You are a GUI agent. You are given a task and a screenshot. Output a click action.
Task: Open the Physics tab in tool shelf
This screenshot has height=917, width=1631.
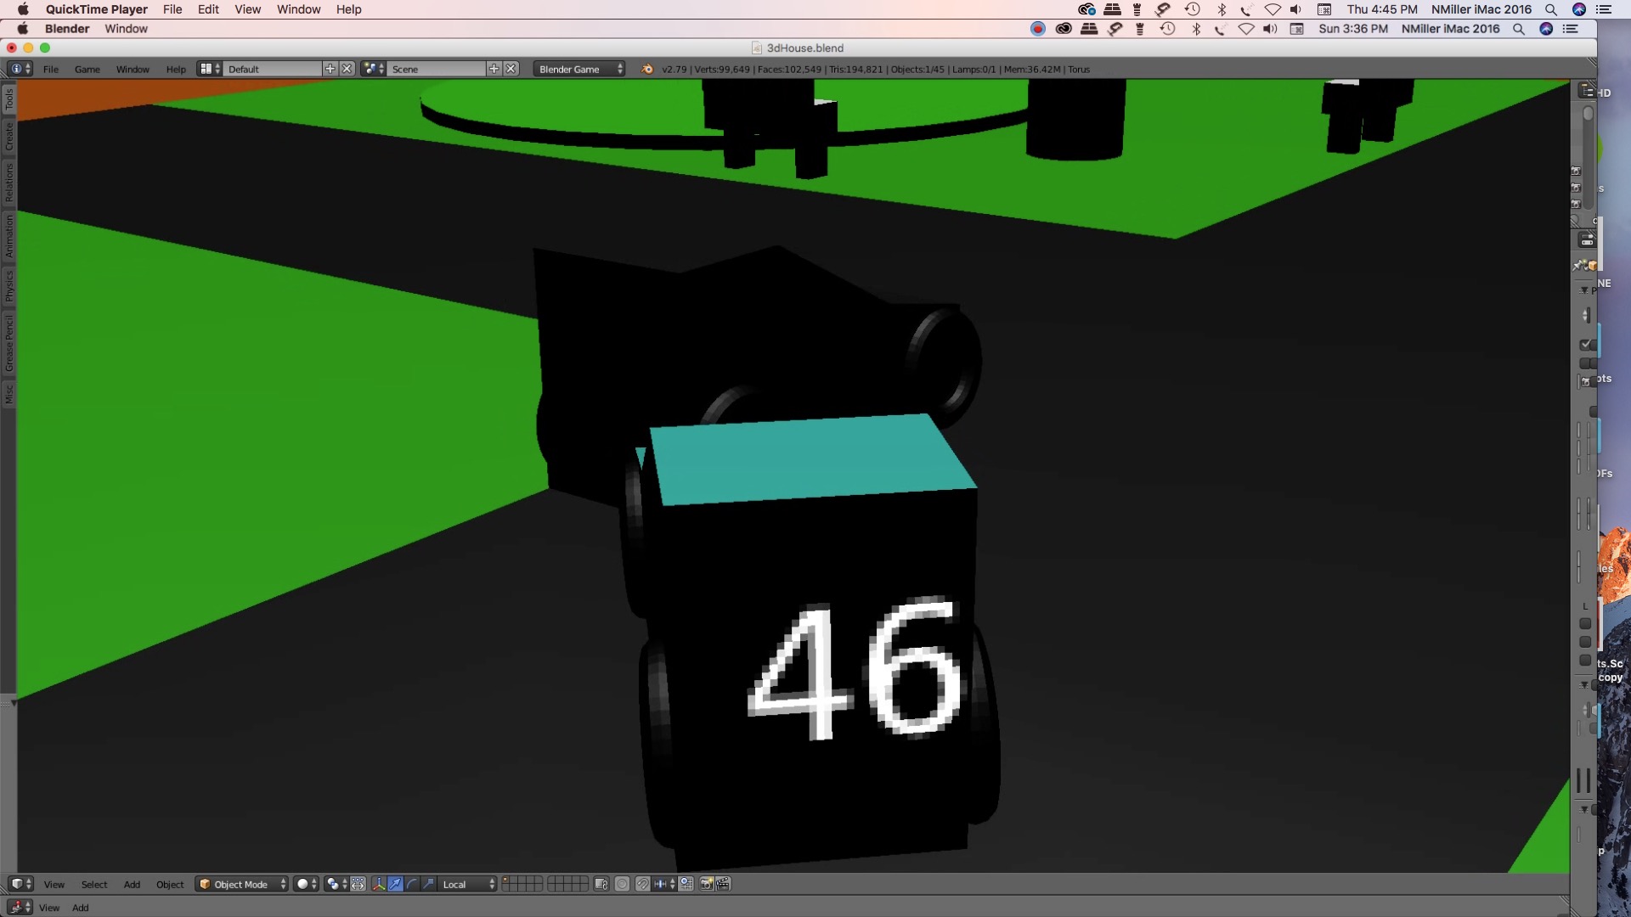click(x=9, y=287)
